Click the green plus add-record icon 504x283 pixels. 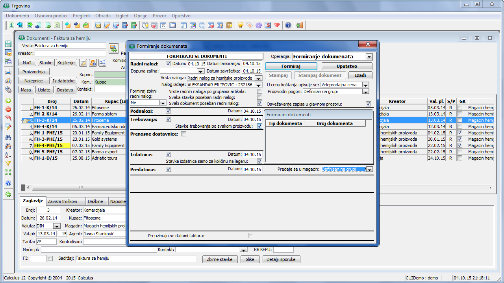pos(8,101)
